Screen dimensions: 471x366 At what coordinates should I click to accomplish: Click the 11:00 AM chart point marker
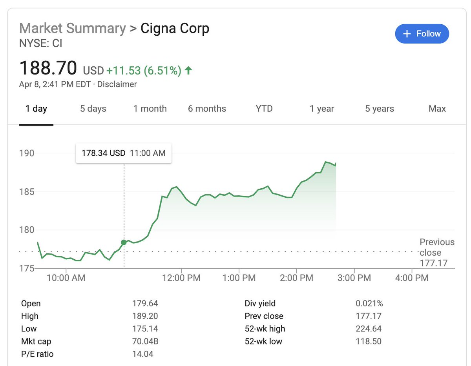click(124, 242)
